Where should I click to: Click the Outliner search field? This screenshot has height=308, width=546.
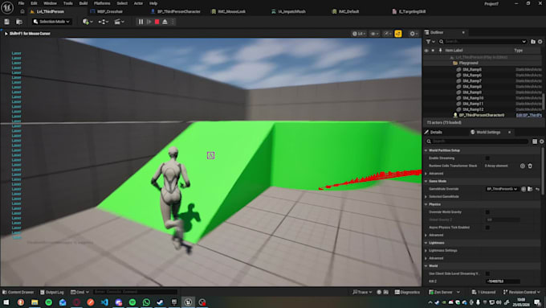pyautogui.click(x=483, y=42)
